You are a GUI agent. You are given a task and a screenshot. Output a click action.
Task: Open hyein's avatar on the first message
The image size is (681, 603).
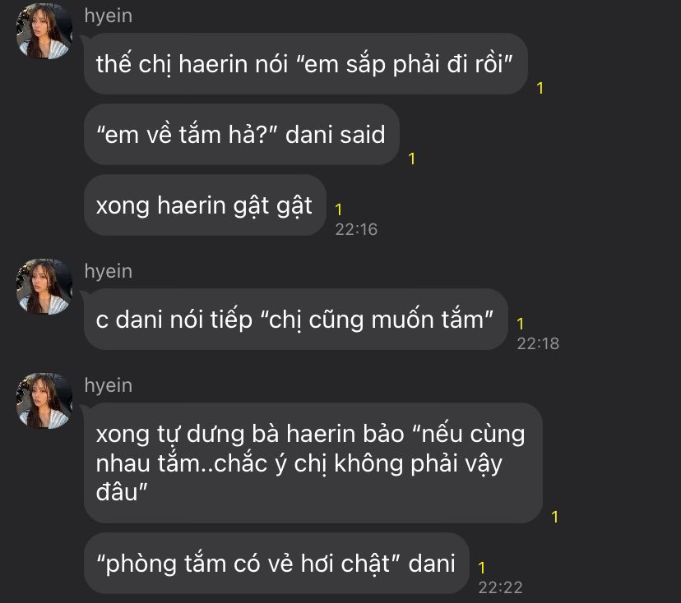[x=44, y=31]
